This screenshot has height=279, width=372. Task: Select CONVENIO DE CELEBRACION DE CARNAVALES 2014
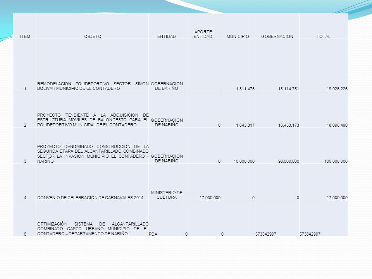[90, 198]
